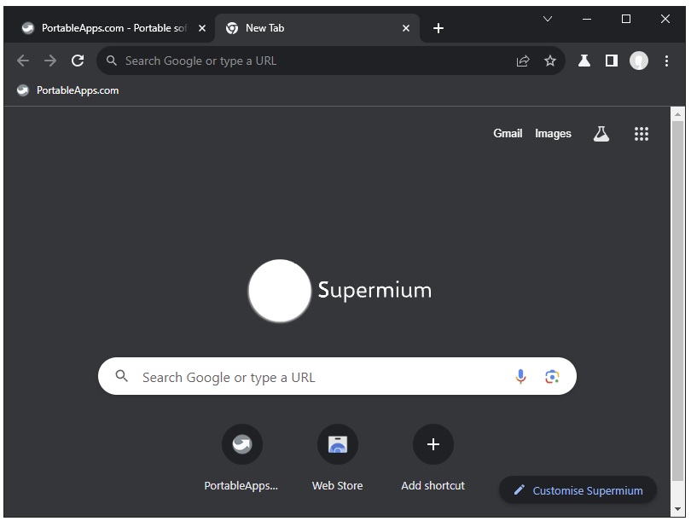691x527 pixels.
Task: Expand the tab search chevron
Action: tap(548, 19)
